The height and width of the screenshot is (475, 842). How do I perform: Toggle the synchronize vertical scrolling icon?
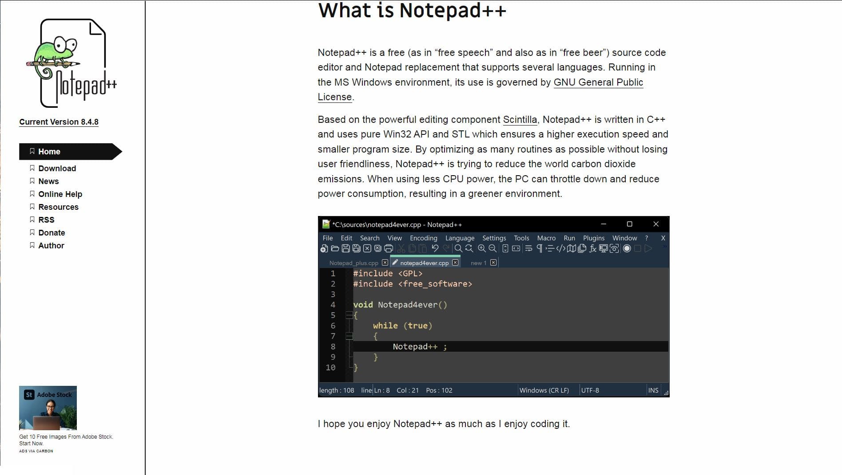coord(505,248)
